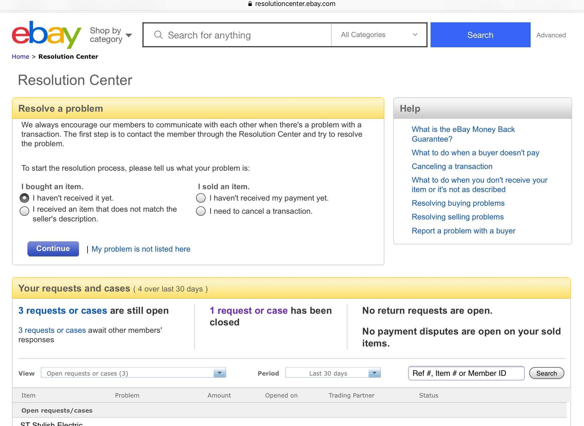The height and width of the screenshot is (426, 584).
Task: Open the Advanced search link
Action: [551, 35]
